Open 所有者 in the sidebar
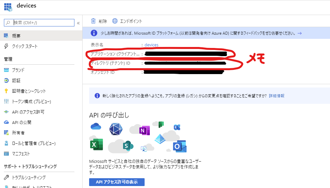Viewport: 330px width, 188px height. (18, 133)
